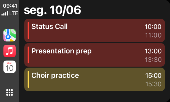Show the app grid home screen
The height and width of the screenshot is (102, 170).
coord(10,92)
